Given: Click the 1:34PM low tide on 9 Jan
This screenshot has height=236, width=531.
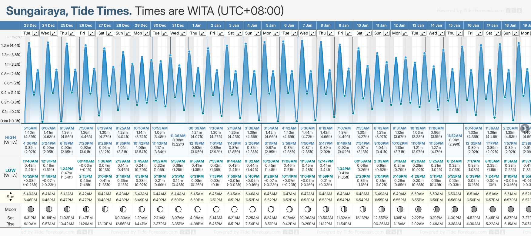Looking at the screenshot, I should [x=344, y=169].
